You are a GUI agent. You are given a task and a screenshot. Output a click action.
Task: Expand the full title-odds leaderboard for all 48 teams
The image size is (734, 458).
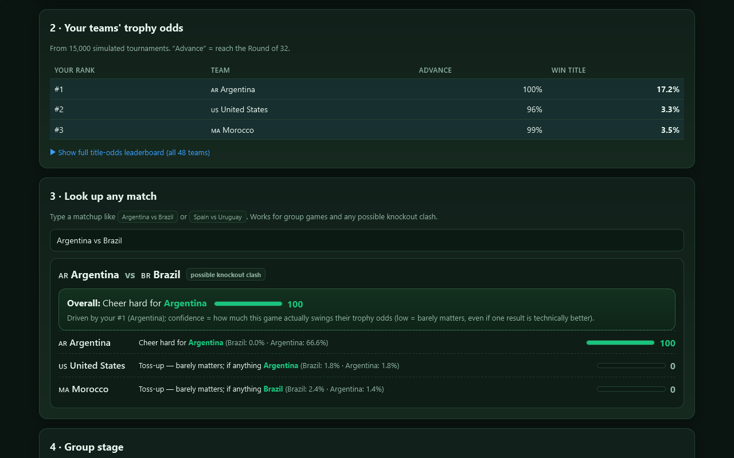click(130, 153)
